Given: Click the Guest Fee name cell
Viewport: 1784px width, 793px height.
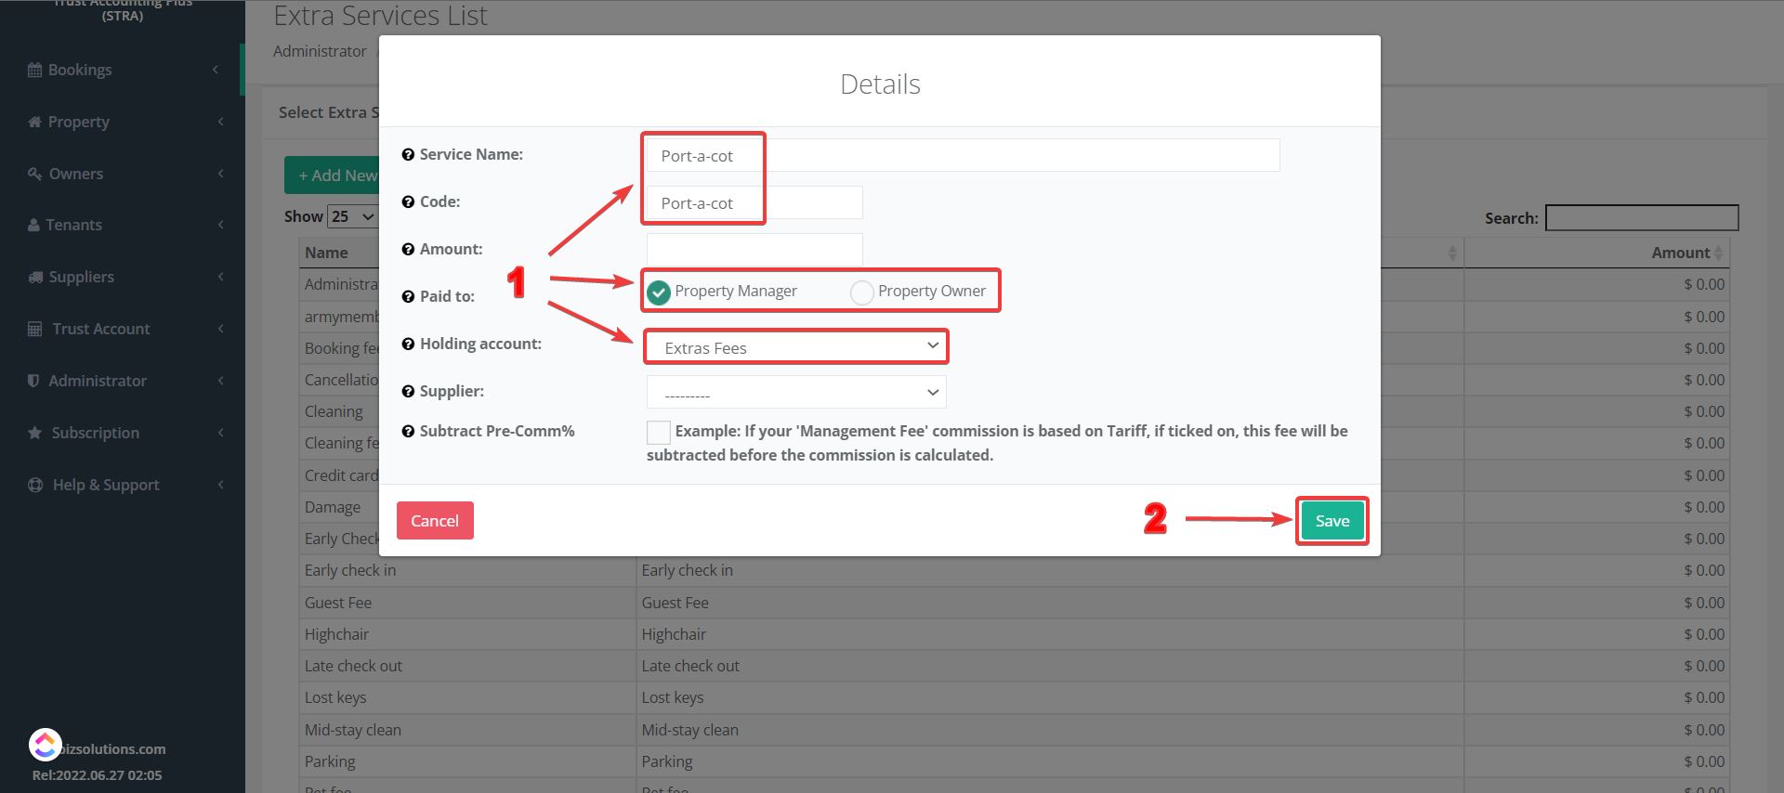Looking at the screenshot, I should pos(467,603).
